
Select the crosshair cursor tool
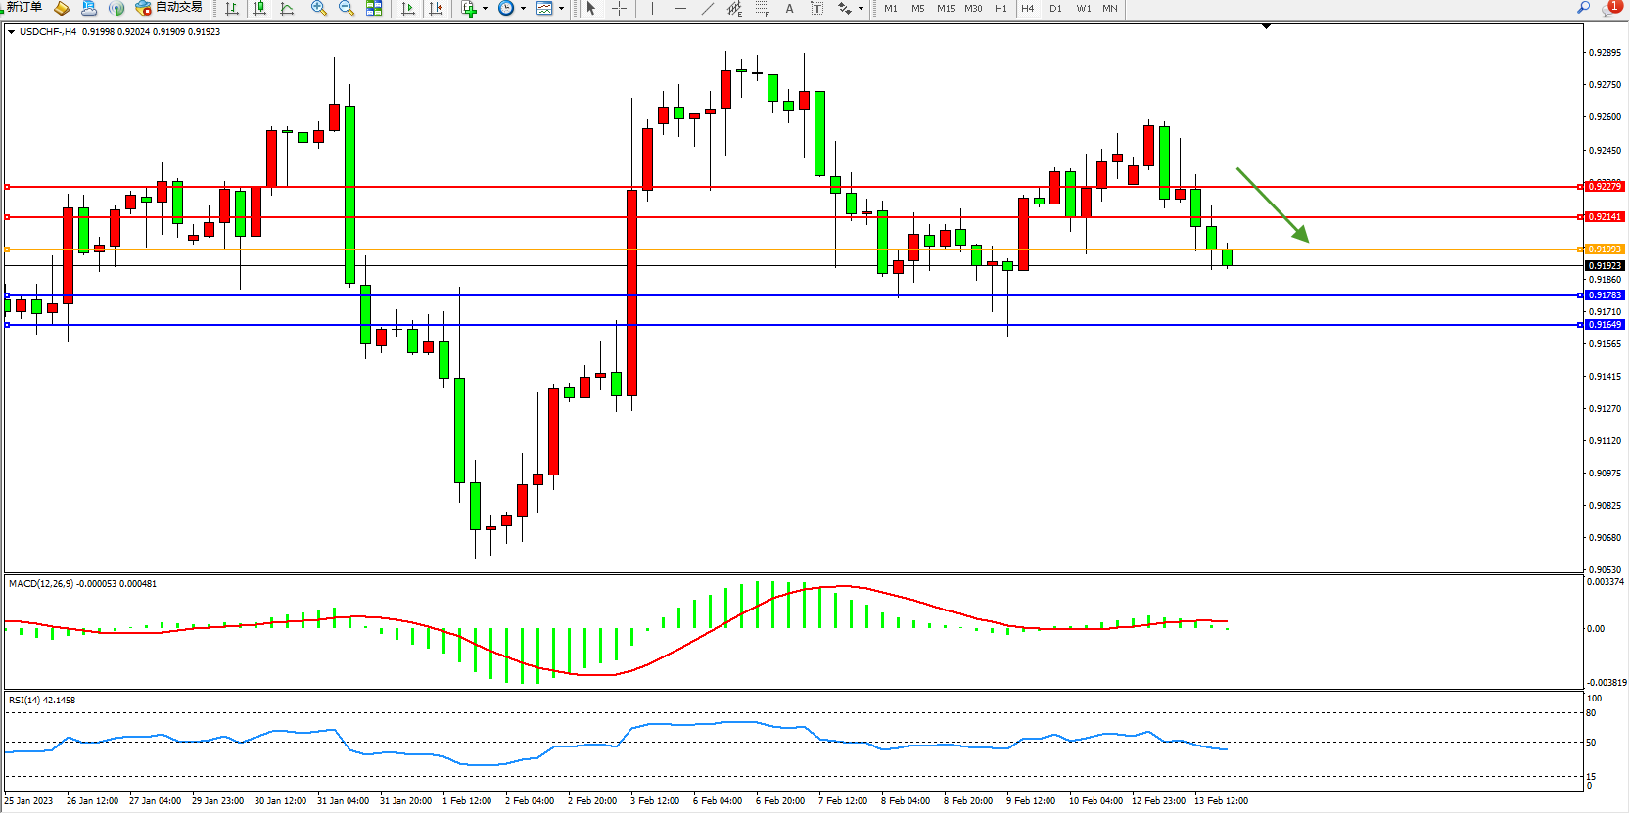point(619,8)
